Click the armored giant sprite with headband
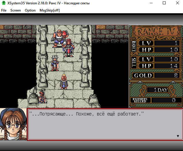 coord(59,38)
